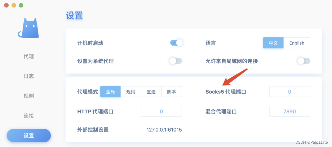The image size is (332, 147).
Task: Switch language to English
Action: pyautogui.click(x=297, y=43)
